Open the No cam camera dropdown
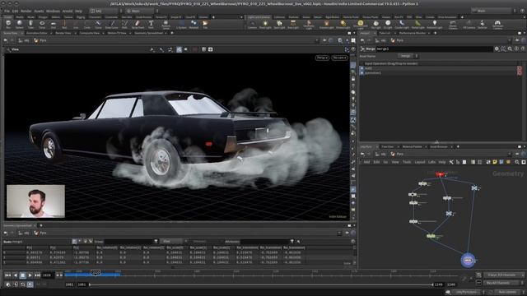The height and width of the screenshot is (296, 527). coord(339,58)
